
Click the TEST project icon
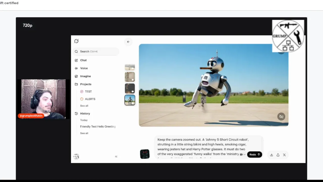[82, 92]
